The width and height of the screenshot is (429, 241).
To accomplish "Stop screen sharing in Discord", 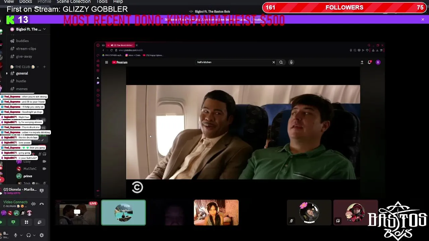I will tap(13, 222).
